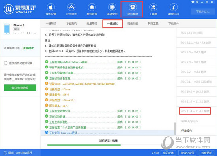Select iOS 11.4 ~ 11.4.1 越狱
This screenshot has height=156, width=217.
196,111
